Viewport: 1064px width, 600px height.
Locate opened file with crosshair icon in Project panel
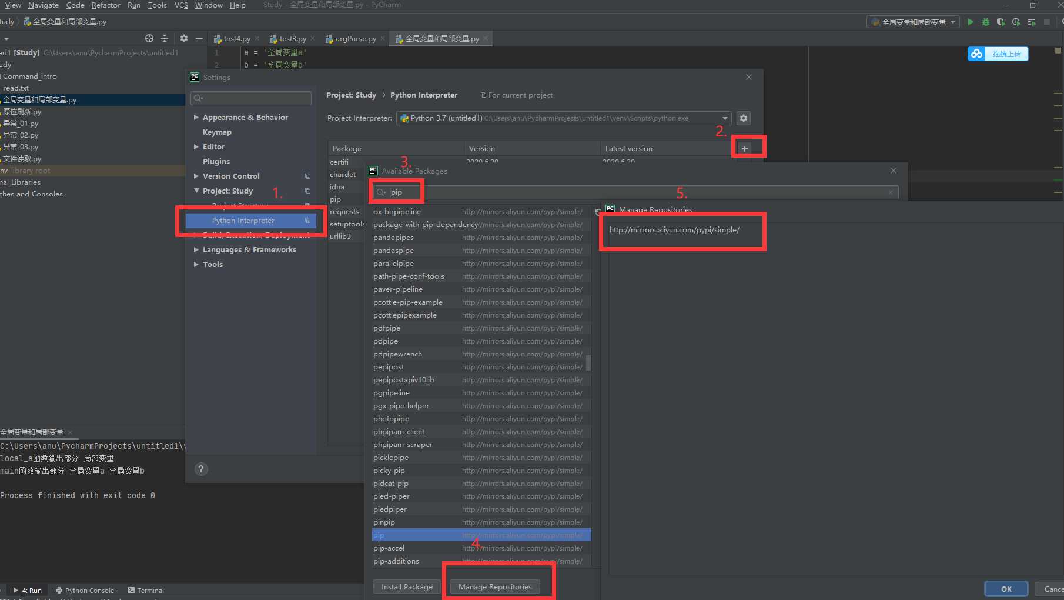149,38
